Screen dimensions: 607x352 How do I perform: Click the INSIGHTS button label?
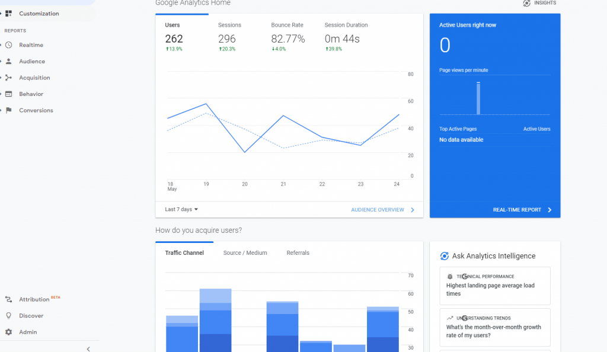(x=545, y=3)
